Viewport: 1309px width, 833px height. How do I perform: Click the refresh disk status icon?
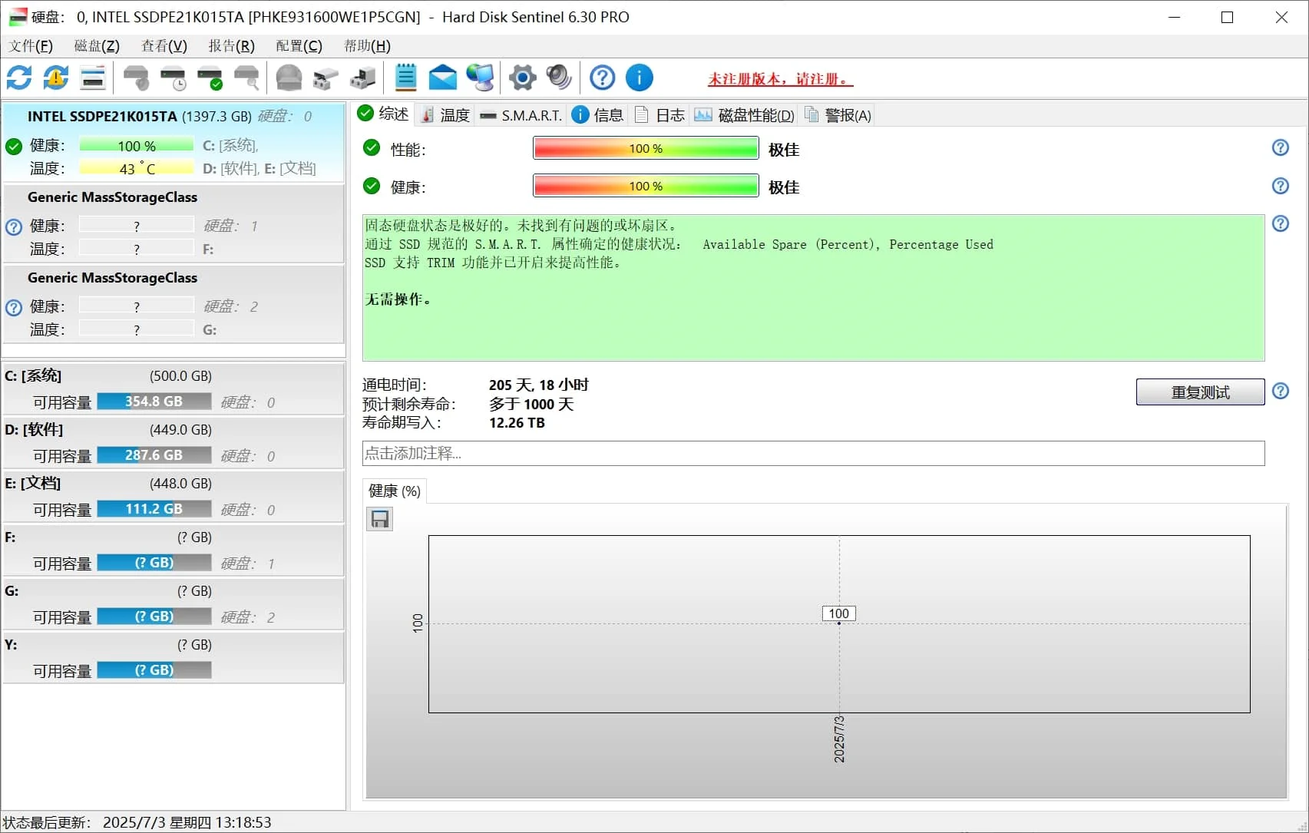point(19,78)
